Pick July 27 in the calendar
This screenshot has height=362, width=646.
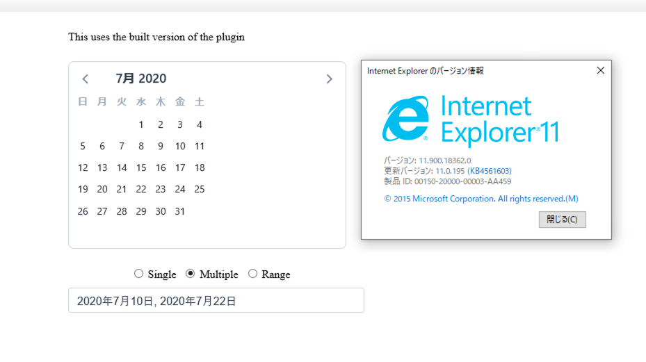(102, 211)
